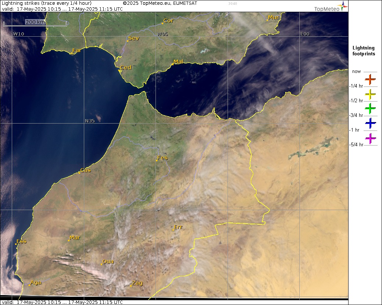Click the '©2025 TopMeteo.eu, EUMETSAT' copyright text

(160, 3)
